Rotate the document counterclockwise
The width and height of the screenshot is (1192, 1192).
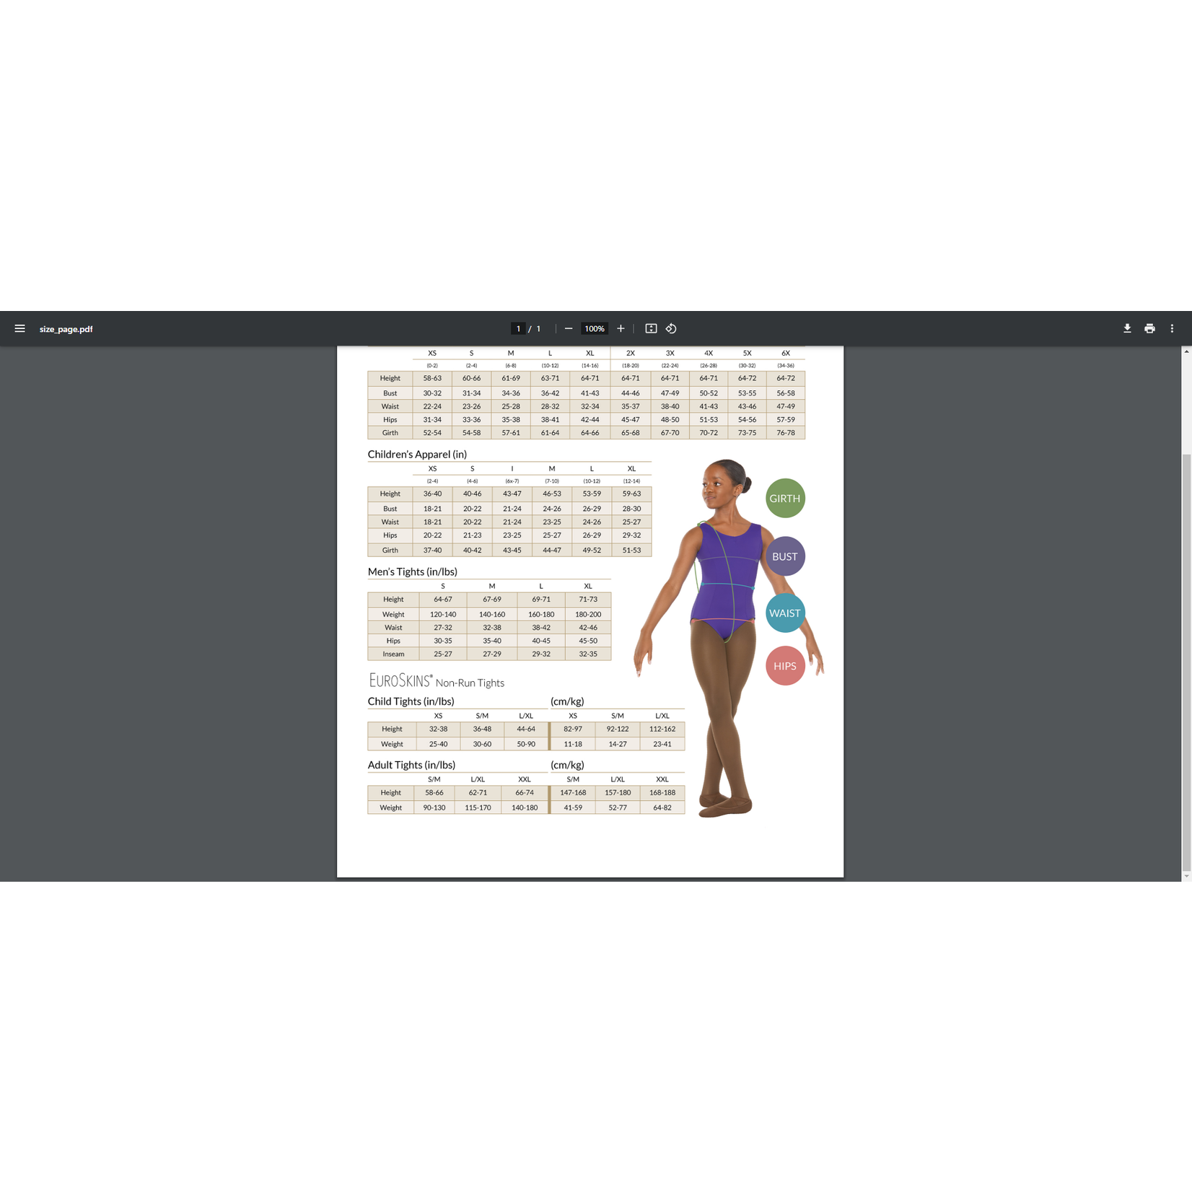(671, 328)
